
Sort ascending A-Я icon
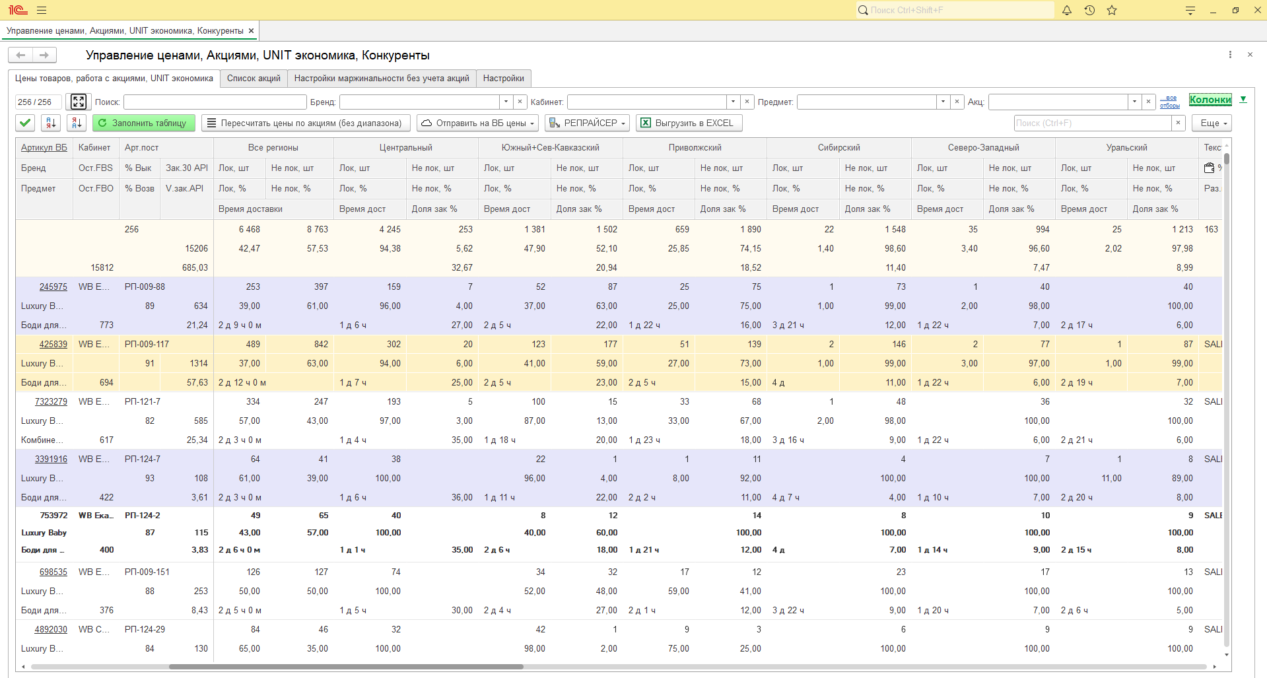point(51,123)
